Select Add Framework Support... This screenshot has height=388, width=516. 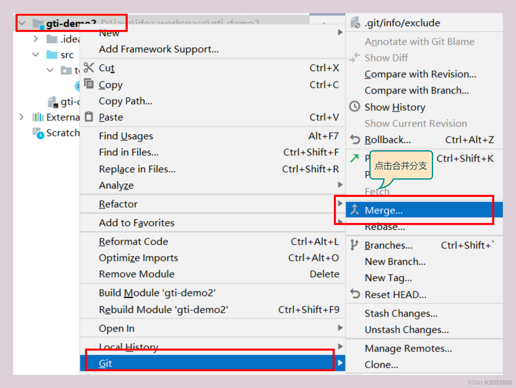(159, 49)
